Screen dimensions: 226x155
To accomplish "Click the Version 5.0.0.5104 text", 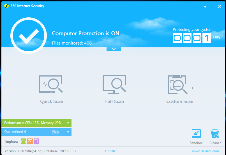I will coord(24,151).
